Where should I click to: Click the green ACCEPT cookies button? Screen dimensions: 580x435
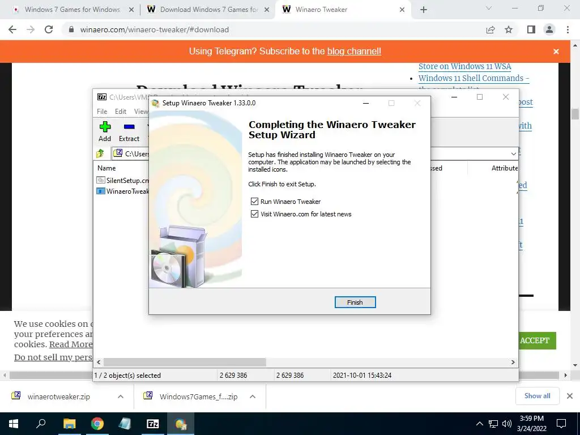coord(535,340)
